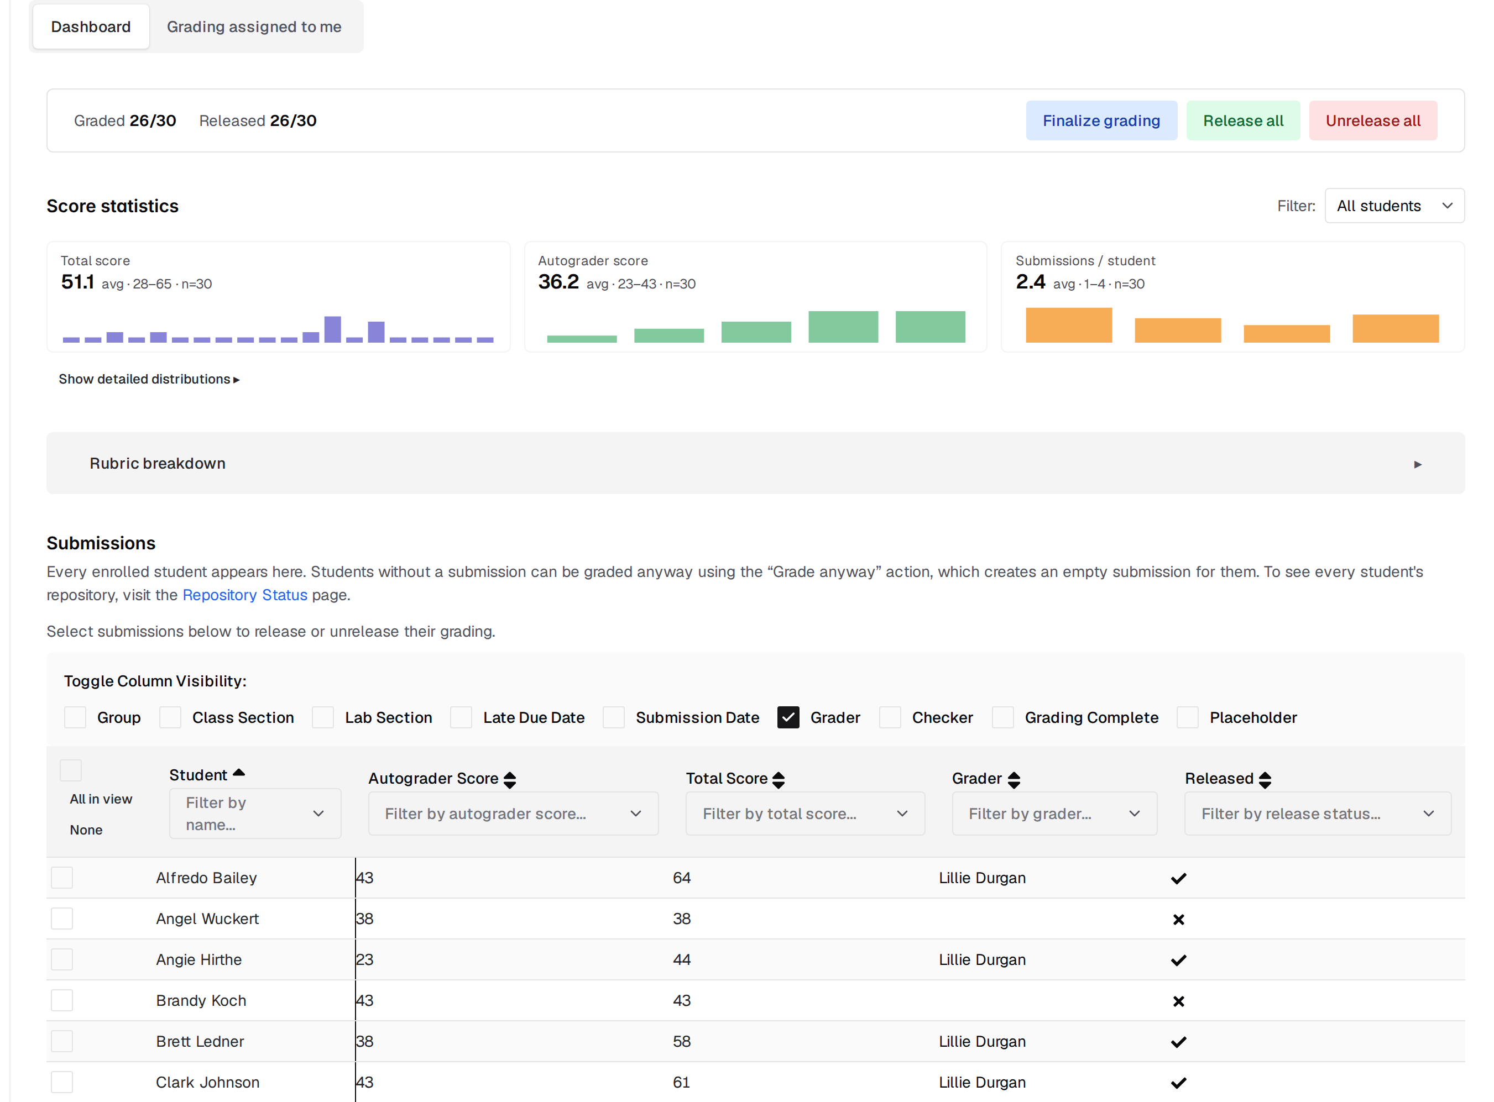Open Filter by name dropdown
Viewport: 1494px width, 1102px height.
pos(255,814)
